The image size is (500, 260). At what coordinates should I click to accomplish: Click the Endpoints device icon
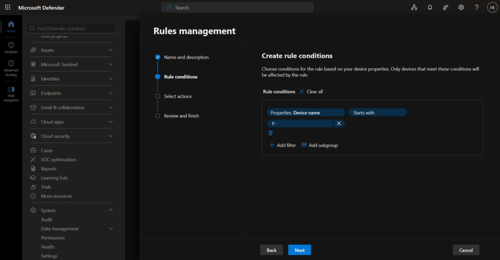pyautogui.click(x=33, y=93)
